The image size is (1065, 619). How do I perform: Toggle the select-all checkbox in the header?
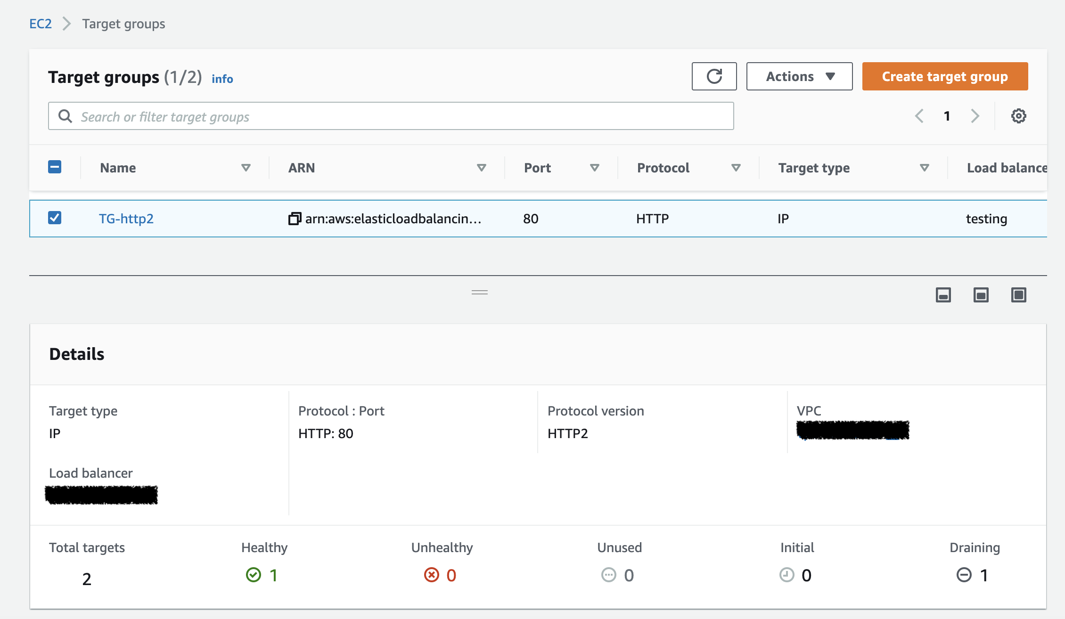click(x=55, y=167)
